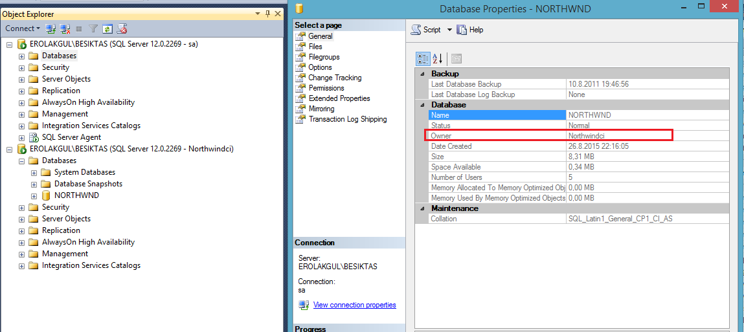Select the Database Snapshots folder
744x332 pixels.
[88, 184]
